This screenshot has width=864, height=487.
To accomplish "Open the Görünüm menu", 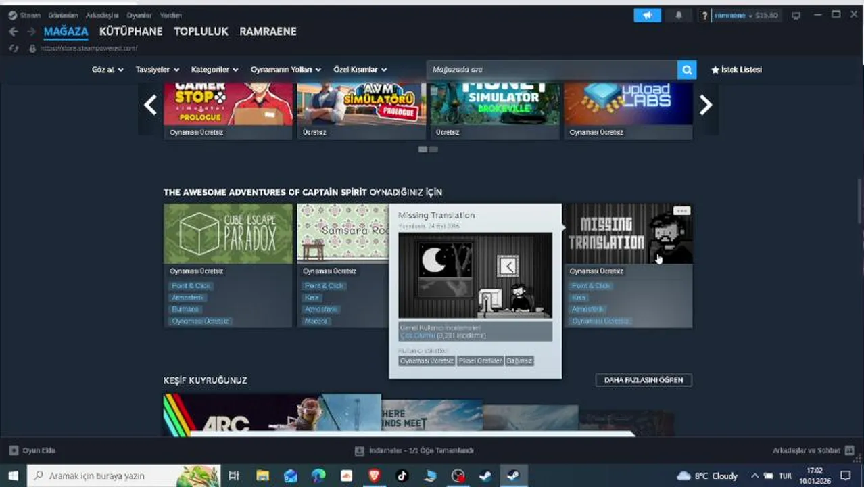I will point(63,15).
